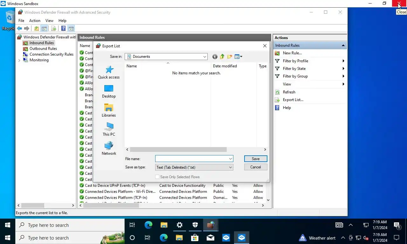This screenshot has height=244, width=407.
Task: Click the blue Help toolbar icon
Action: (64, 29)
